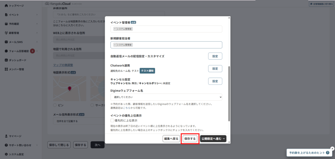Click the システム設定 gear icon
This screenshot has width=335, height=159.
click(7, 154)
